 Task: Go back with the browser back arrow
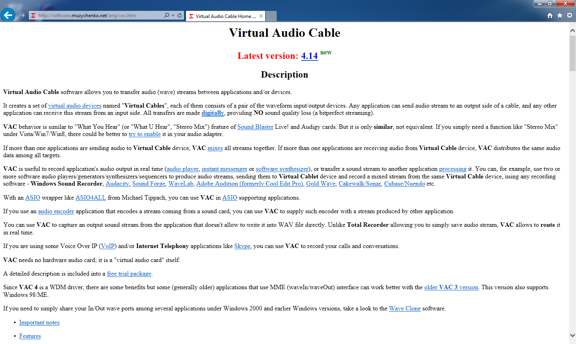tap(8, 15)
